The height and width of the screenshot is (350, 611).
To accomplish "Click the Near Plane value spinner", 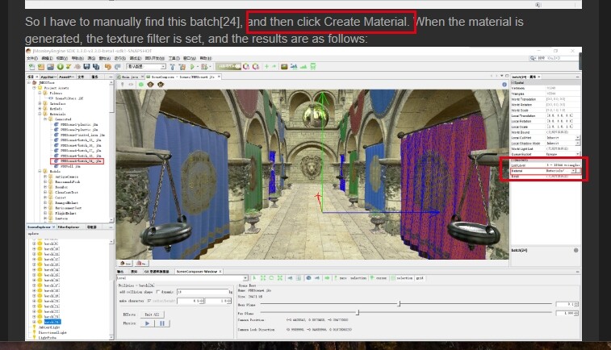I will pyautogui.click(x=567, y=304).
